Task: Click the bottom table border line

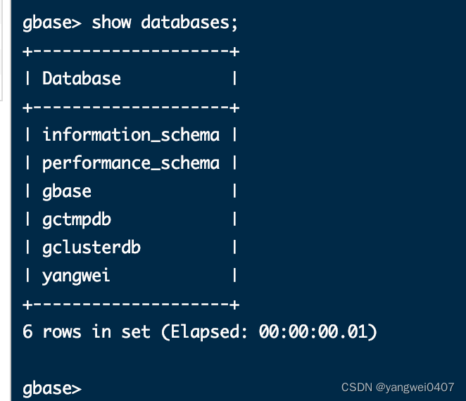Action: point(131,305)
